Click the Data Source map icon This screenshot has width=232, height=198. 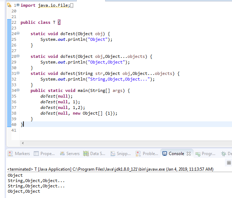pyautogui.click(x=86, y=154)
